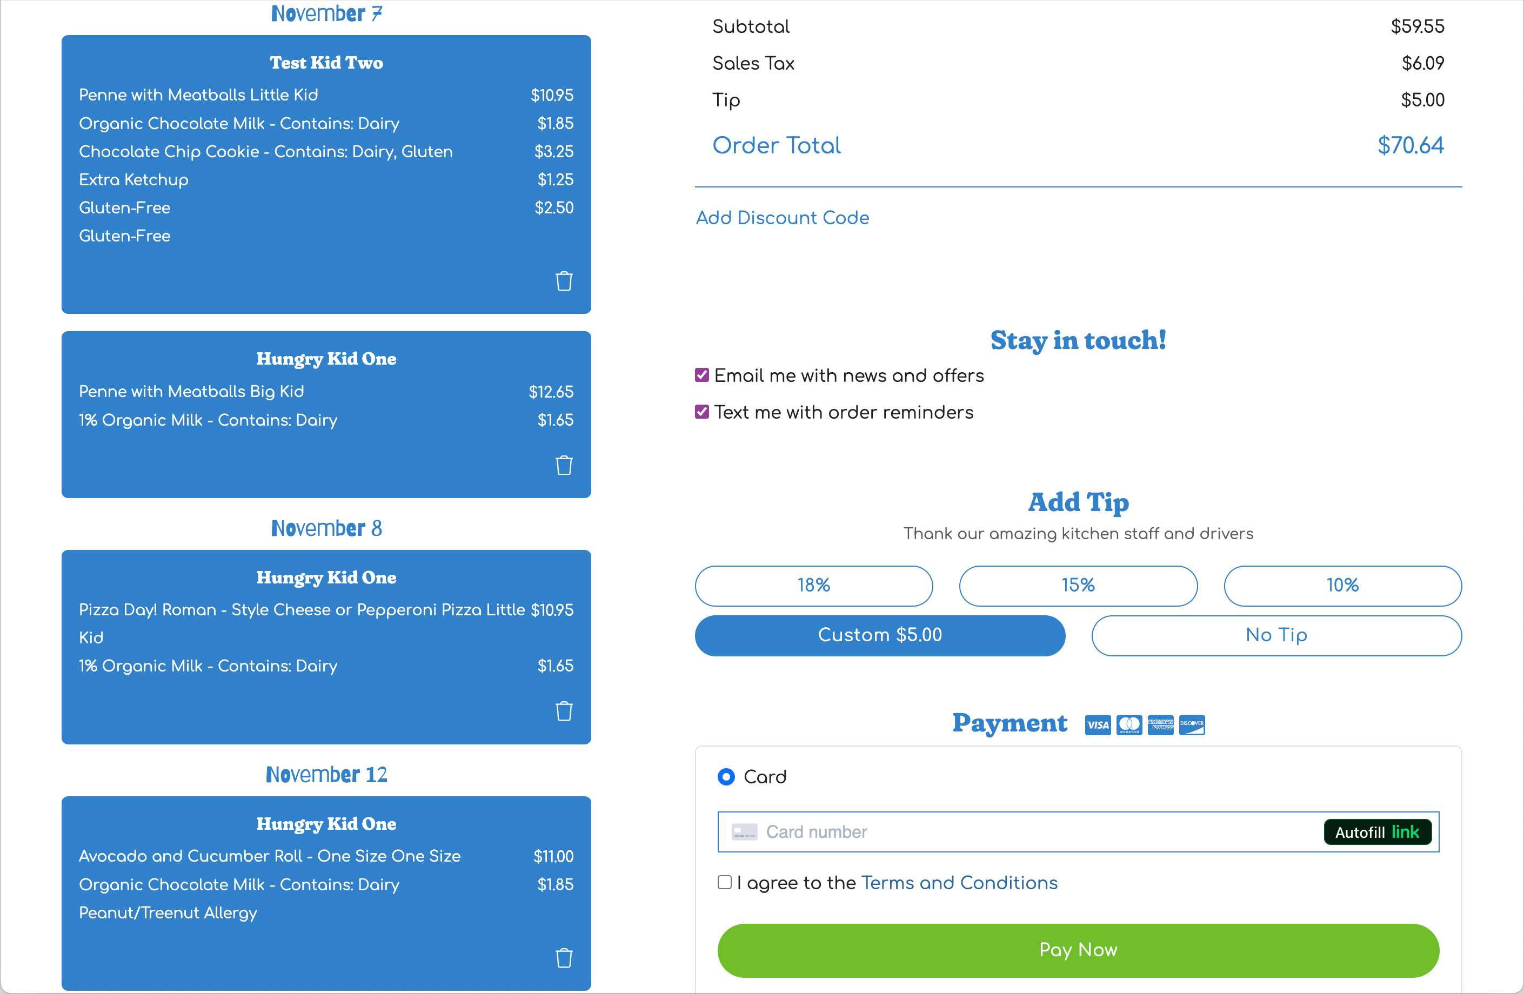Select the Custom $5.00 tip button
1524x994 pixels.
880,636
